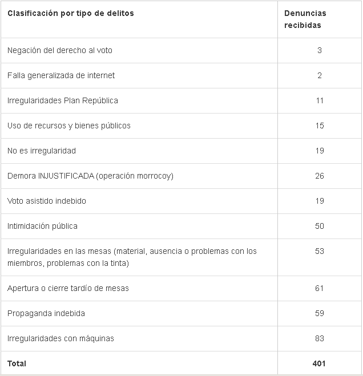
Task: Click "Uso de recursos y bienes públicos"
Action: tap(69, 126)
